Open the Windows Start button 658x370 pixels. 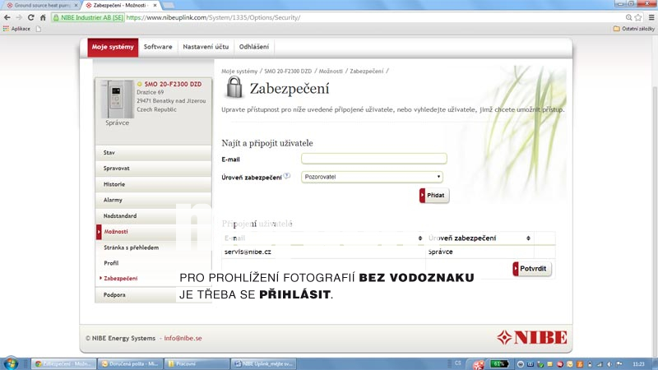[x=11, y=363]
